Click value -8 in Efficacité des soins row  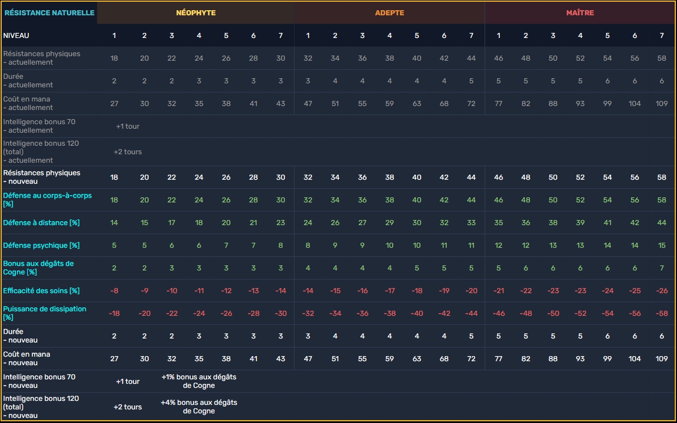(x=114, y=290)
